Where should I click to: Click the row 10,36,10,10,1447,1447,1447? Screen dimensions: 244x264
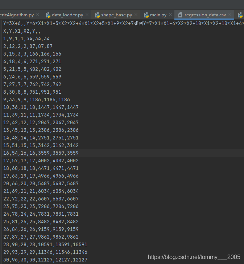[41, 107]
